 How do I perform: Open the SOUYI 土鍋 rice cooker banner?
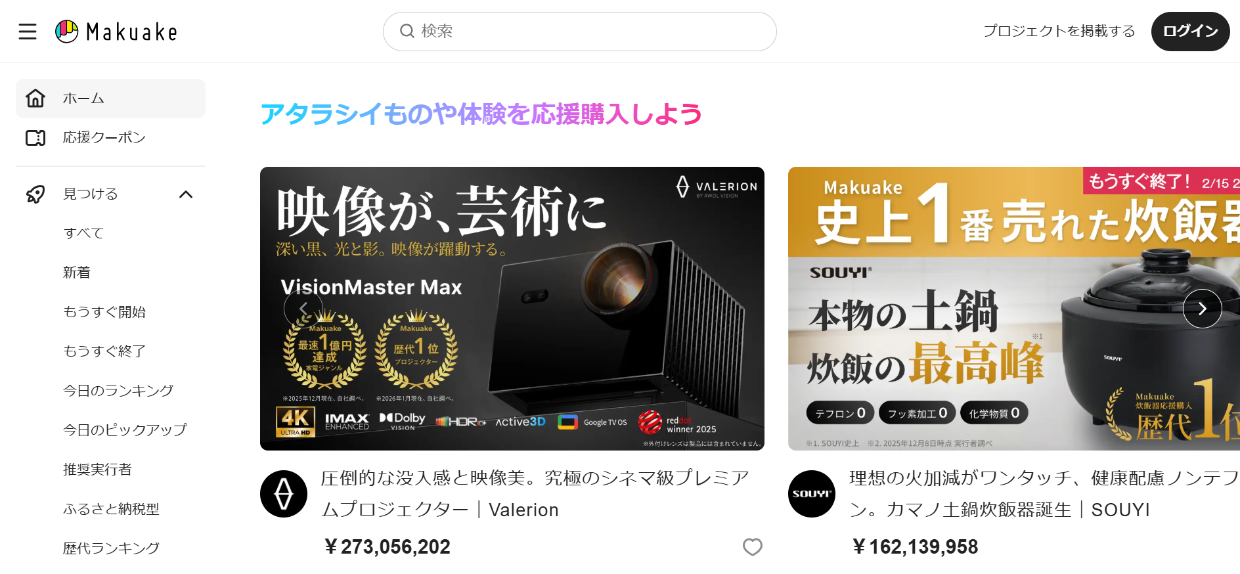coord(1014,309)
